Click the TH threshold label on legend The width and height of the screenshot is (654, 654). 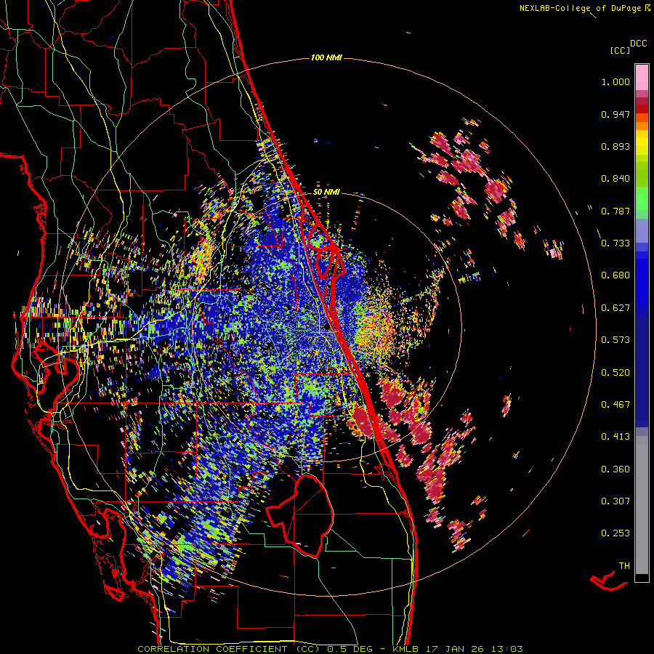pyautogui.click(x=624, y=566)
